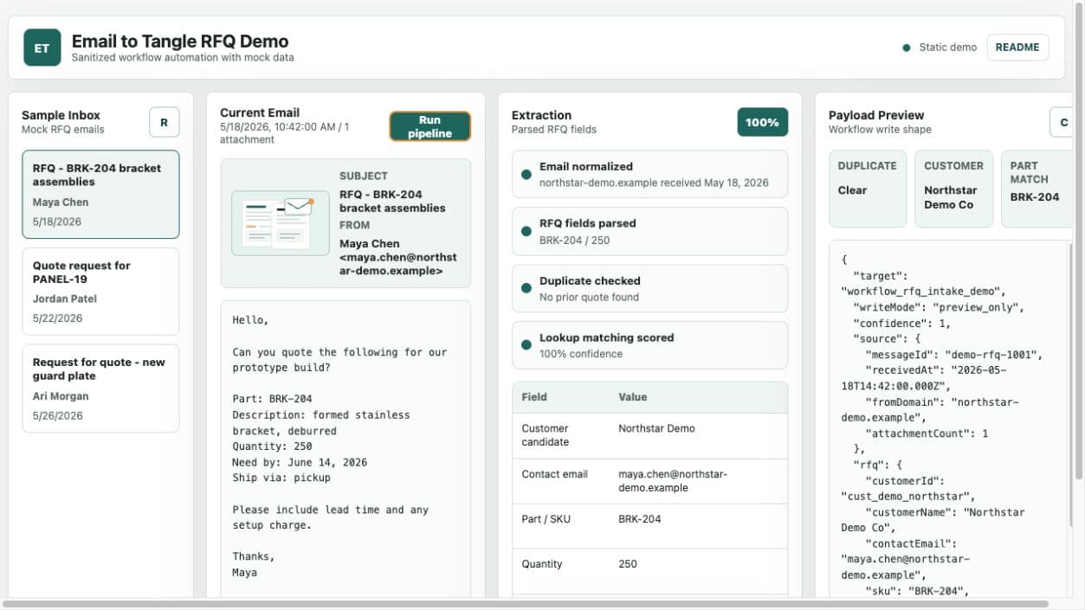Screen dimensions: 1085x610
Task: Click the "messageId": "demo-rfq-1001" JSON line
Action: [x=953, y=355]
